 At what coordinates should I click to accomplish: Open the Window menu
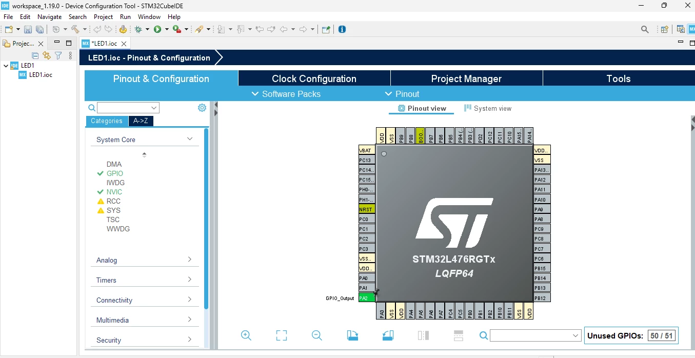point(149,17)
